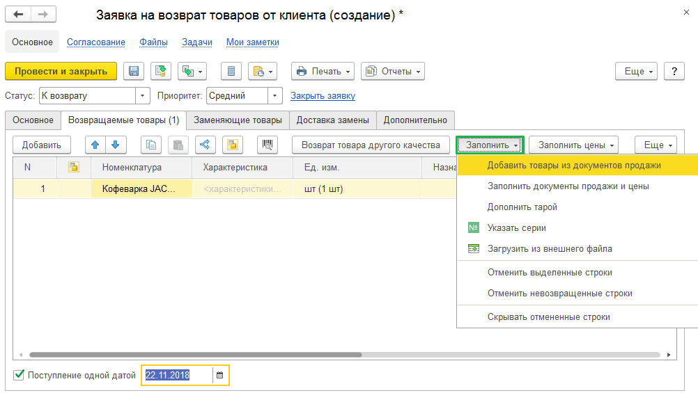Open the Печать dropdown menu
The height and width of the screenshot is (393, 698).
(x=323, y=71)
